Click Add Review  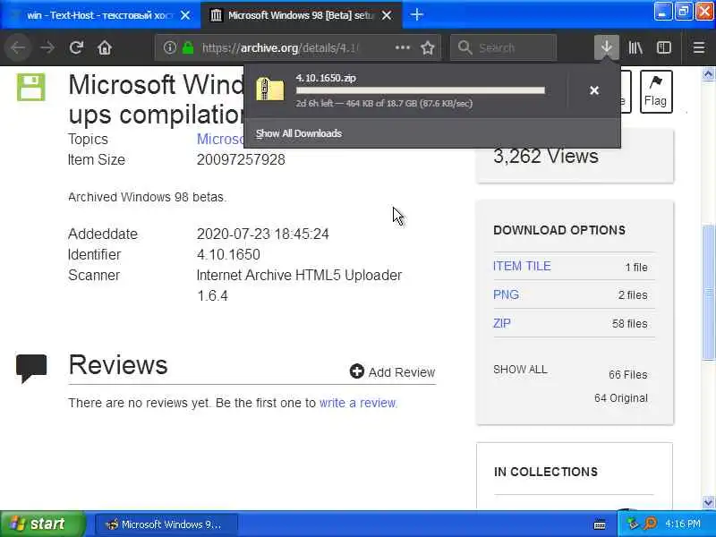coord(392,372)
